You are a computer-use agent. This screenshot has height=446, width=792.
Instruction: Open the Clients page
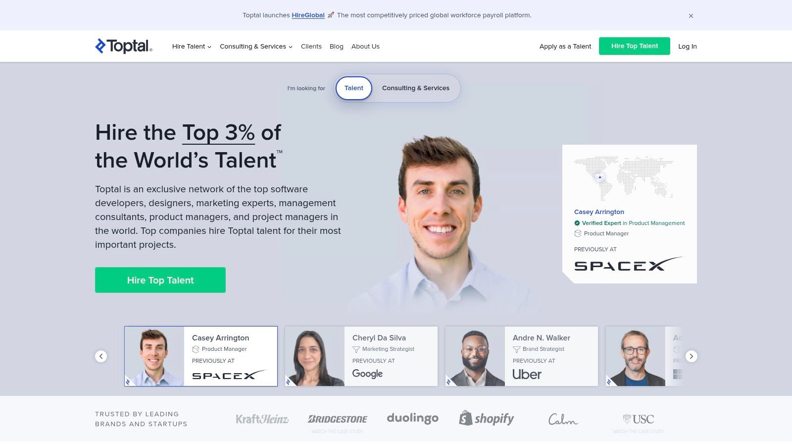pyautogui.click(x=311, y=47)
